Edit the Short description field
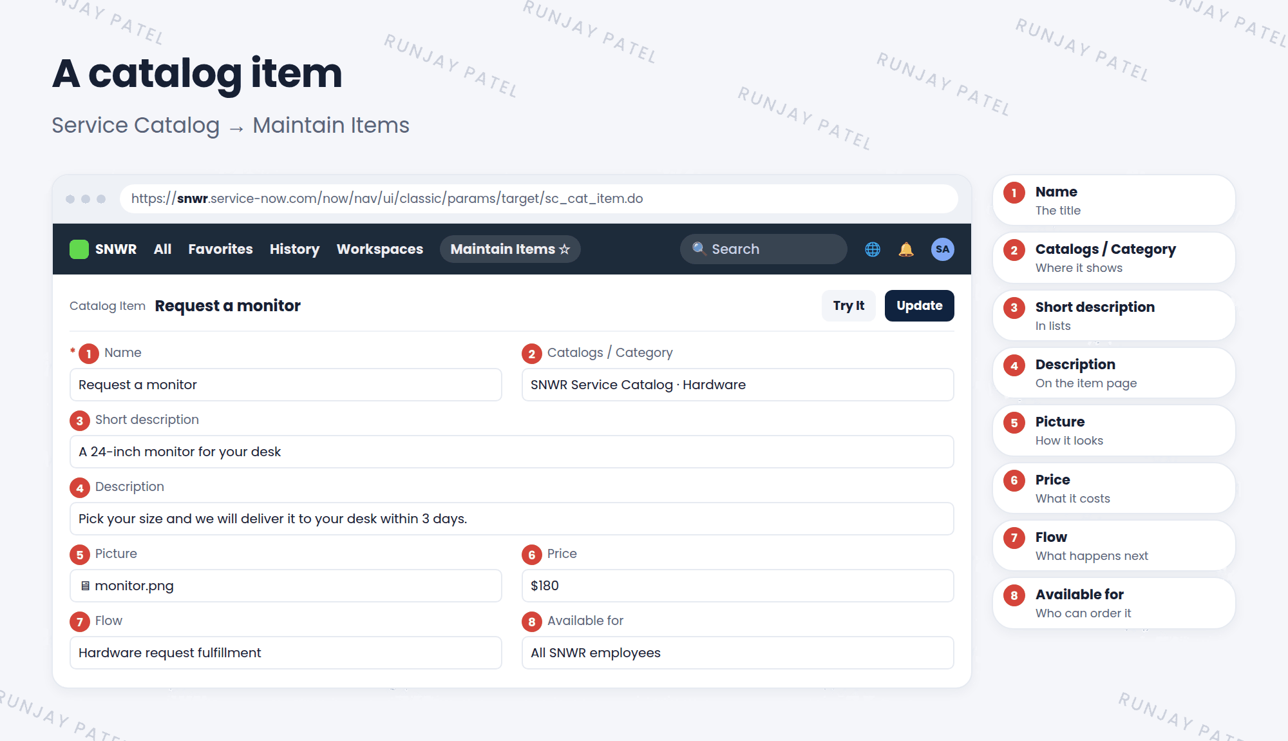 511,452
